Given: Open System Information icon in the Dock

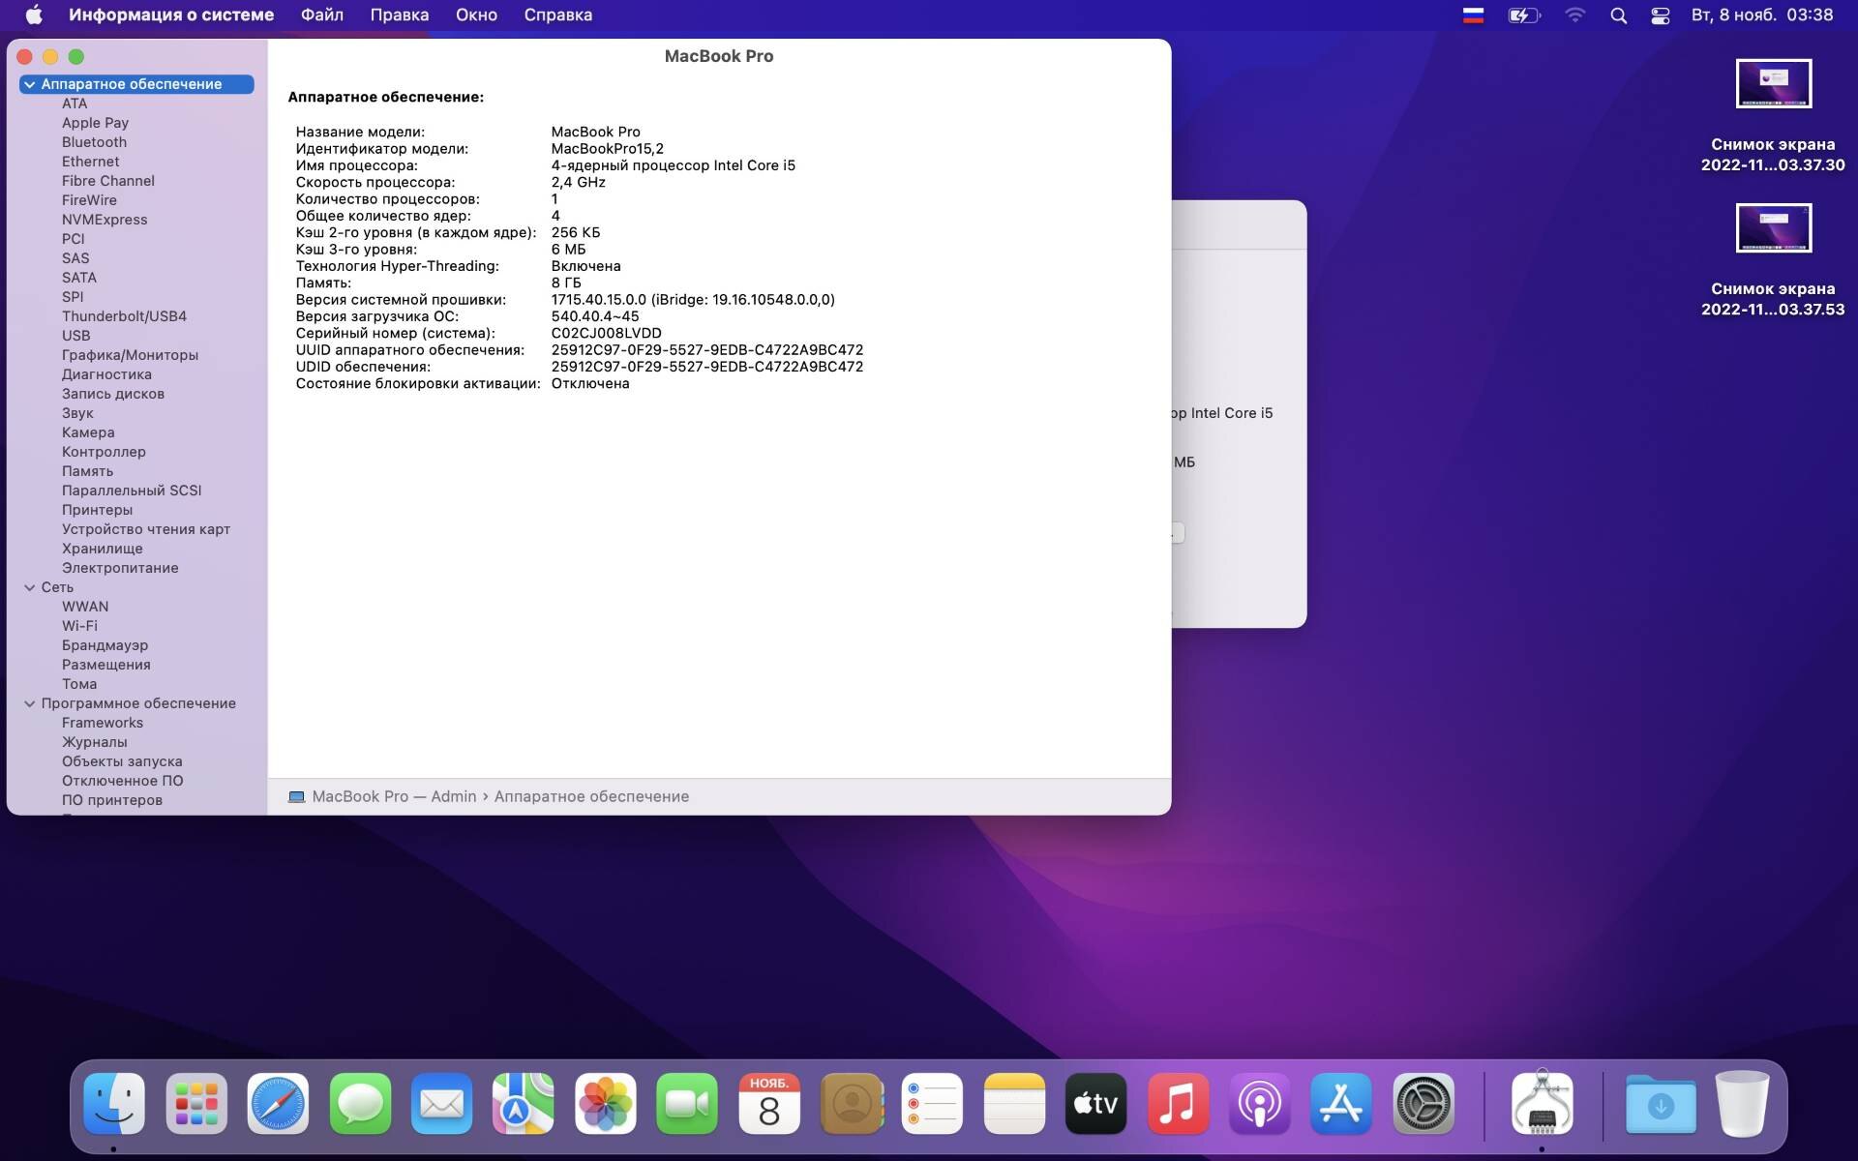Looking at the screenshot, I should click(1542, 1104).
